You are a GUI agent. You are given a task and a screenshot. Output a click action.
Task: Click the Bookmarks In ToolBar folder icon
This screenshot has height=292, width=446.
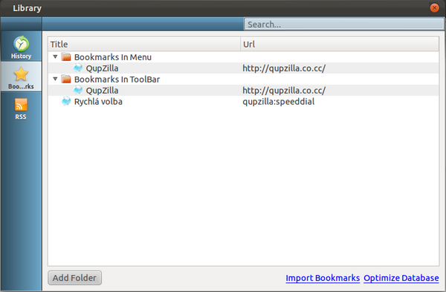pyautogui.click(x=66, y=79)
